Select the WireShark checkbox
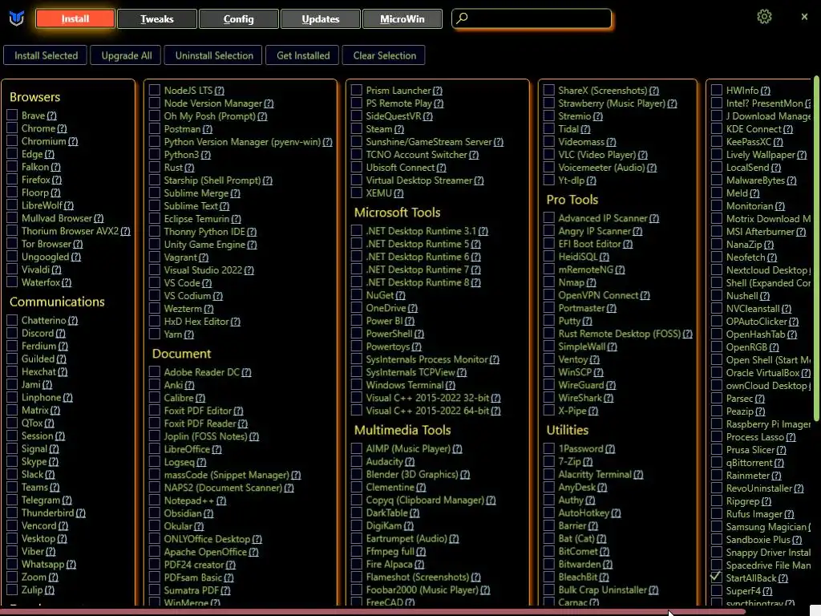The width and height of the screenshot is (821, 616). (548, 398)
